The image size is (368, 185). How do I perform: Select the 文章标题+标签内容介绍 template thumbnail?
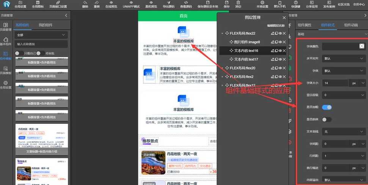click(x=42, y=139)
